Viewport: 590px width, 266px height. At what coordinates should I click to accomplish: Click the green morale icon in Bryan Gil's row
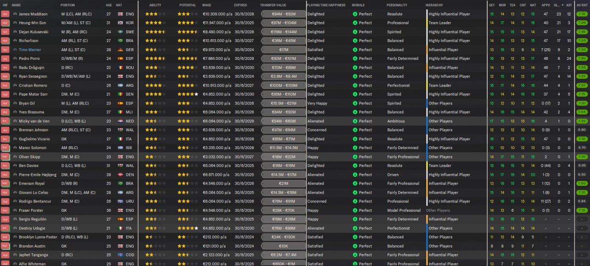coord(355,103)
